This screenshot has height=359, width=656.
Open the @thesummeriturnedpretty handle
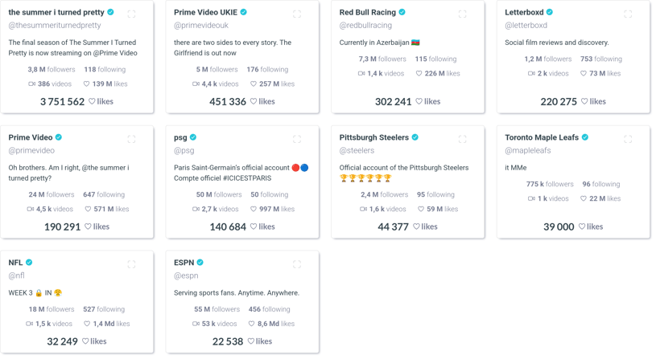pos(55,25)
